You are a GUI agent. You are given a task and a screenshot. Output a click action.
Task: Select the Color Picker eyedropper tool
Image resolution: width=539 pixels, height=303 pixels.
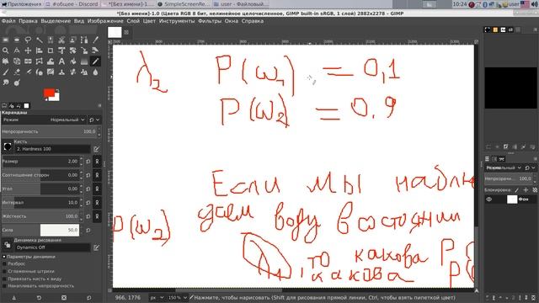95,40
